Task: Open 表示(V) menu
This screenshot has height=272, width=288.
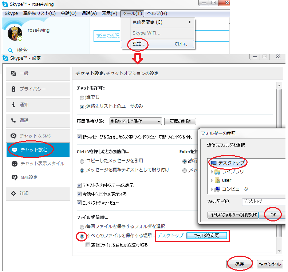Action: [x=110, y=13]
